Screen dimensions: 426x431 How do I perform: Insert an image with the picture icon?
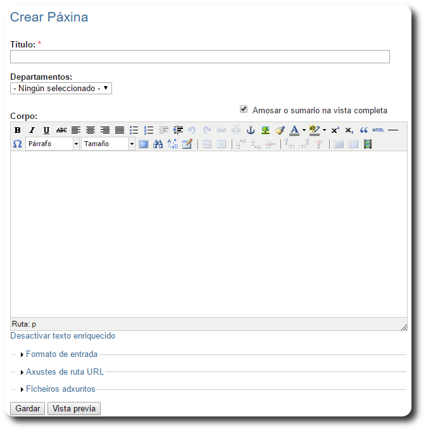[x=265, y=130]
